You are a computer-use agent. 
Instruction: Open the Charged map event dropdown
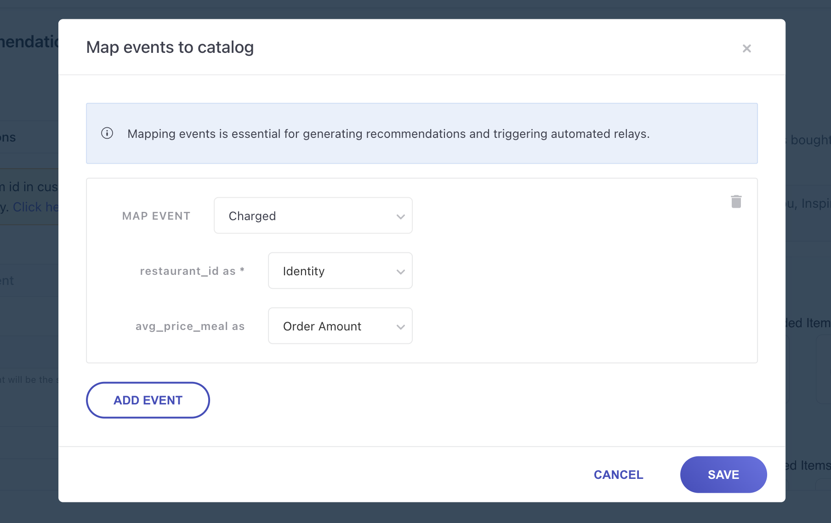(x=313, y=216)
